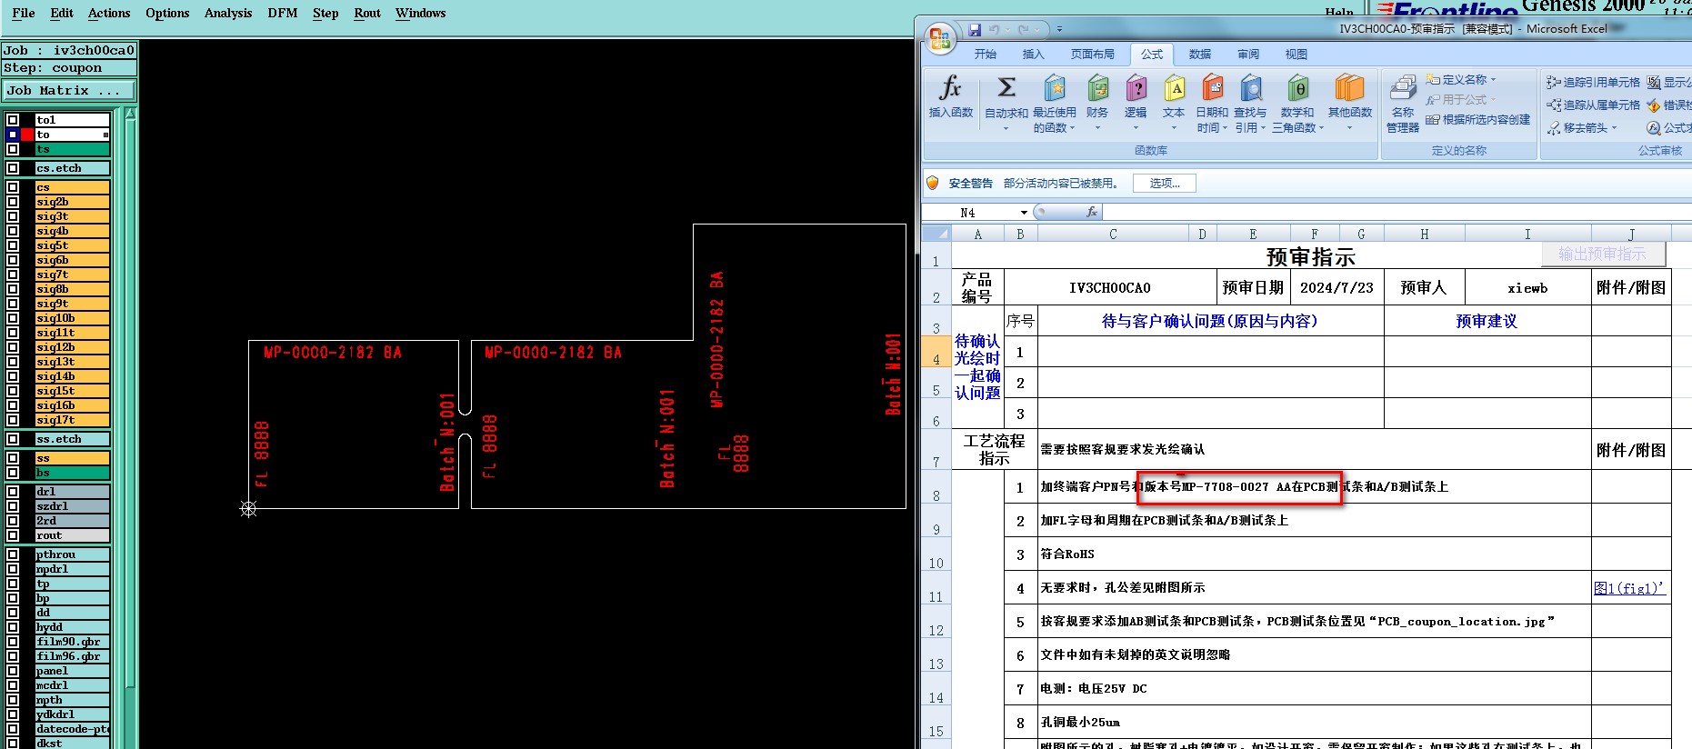Click Trace Dependents icon in formula auditing
The height and width of the screenshot is (749, 1692).
point(1554,105)
